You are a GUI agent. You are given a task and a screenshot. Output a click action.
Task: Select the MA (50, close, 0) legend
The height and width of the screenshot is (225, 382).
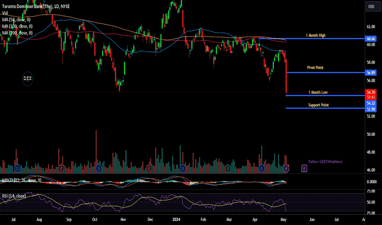[x=16, y=20]
